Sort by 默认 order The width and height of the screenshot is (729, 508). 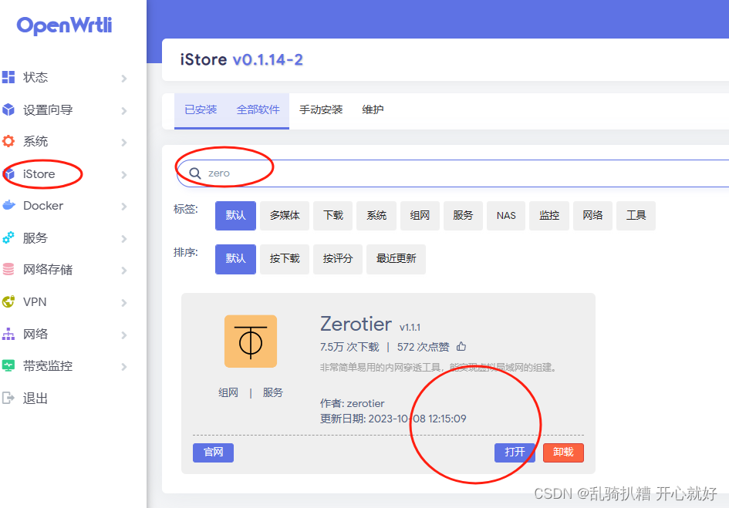point(235,259)
